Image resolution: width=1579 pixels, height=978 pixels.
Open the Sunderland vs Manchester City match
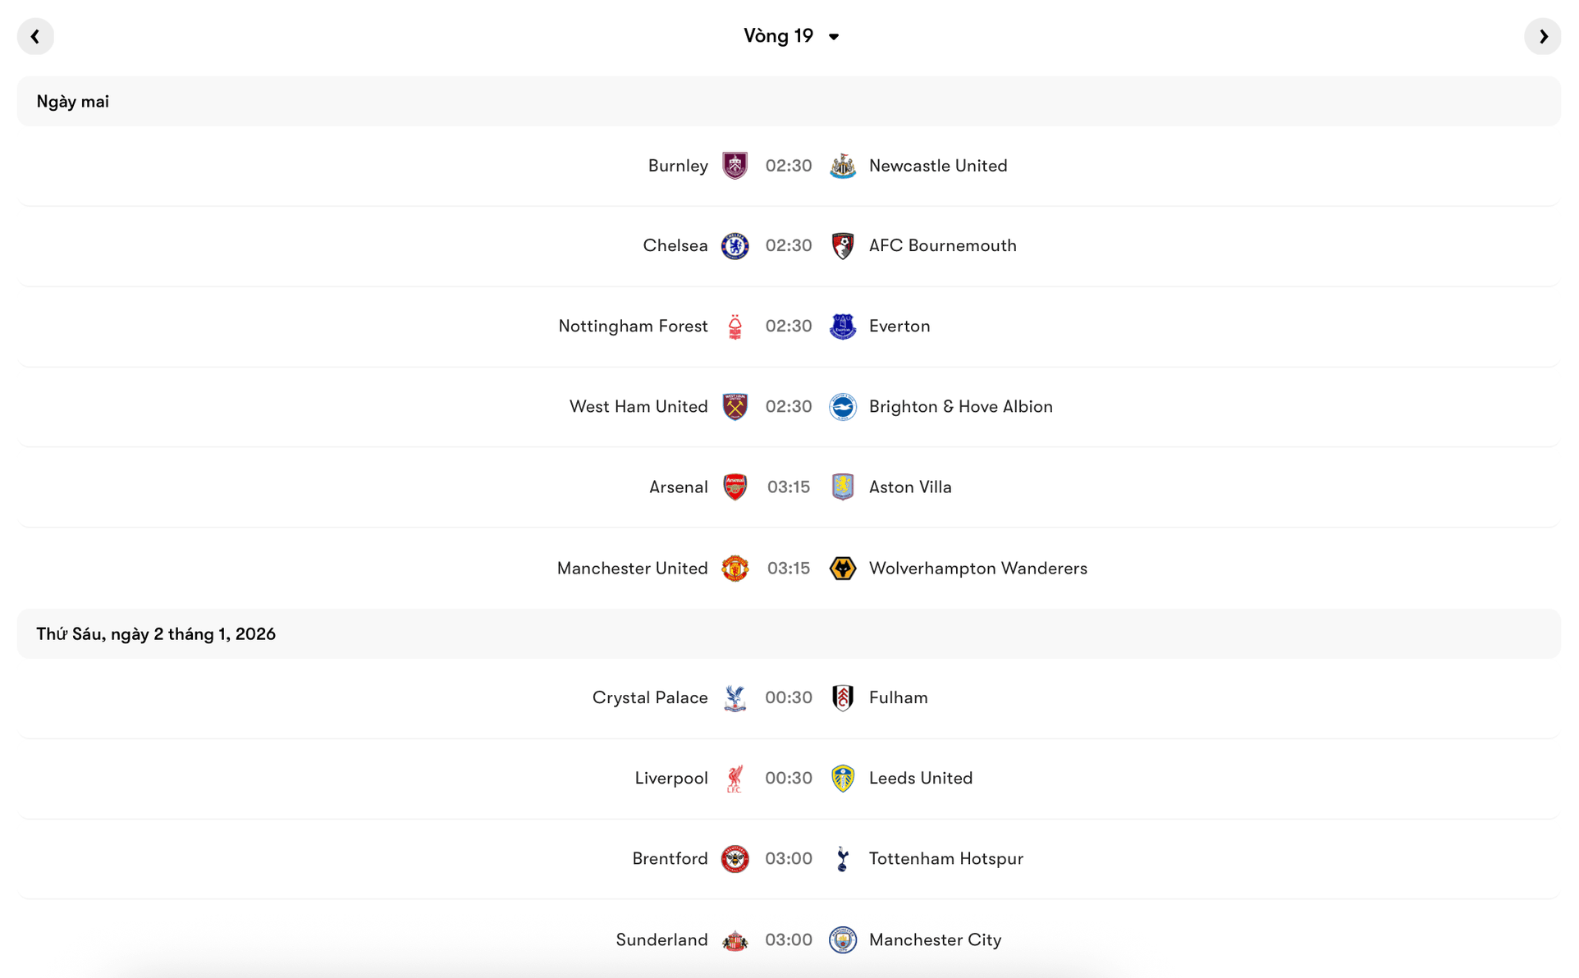(x=788, y=940)
